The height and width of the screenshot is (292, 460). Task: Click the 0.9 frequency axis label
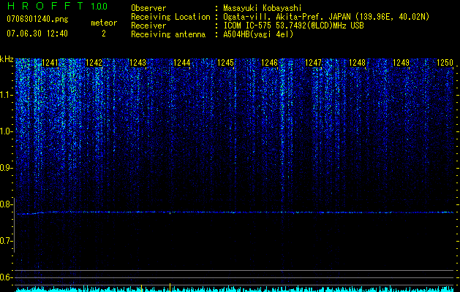pos(7,168)
